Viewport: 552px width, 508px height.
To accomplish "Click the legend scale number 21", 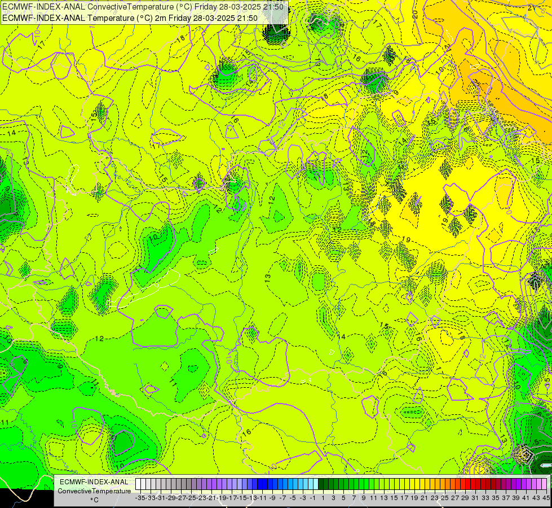I will click(x=424, y=498).
